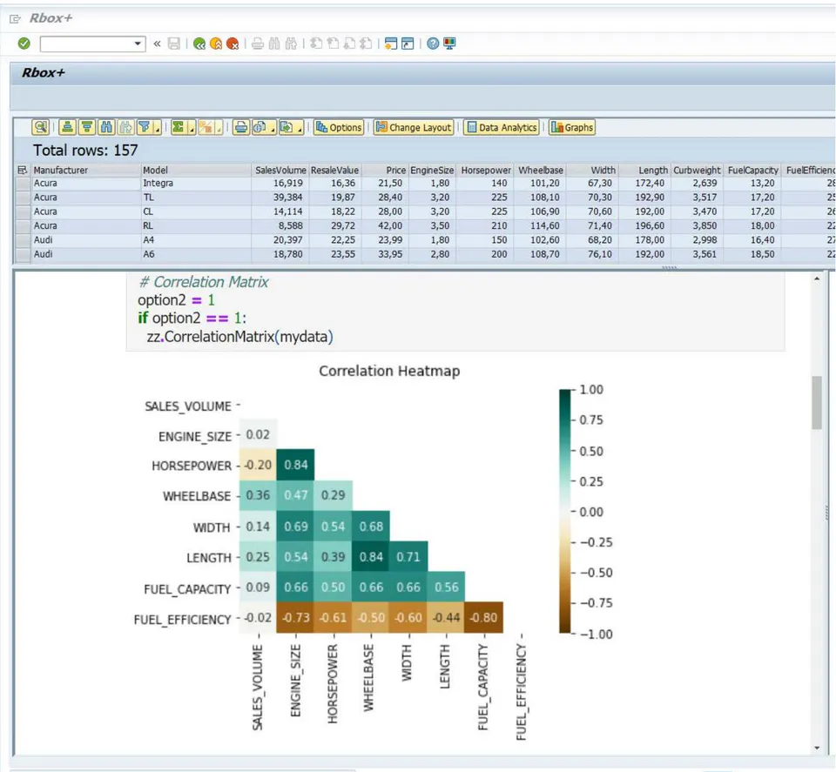
Task: Select the row selector for Audi A4
Action: coord(23,240)
